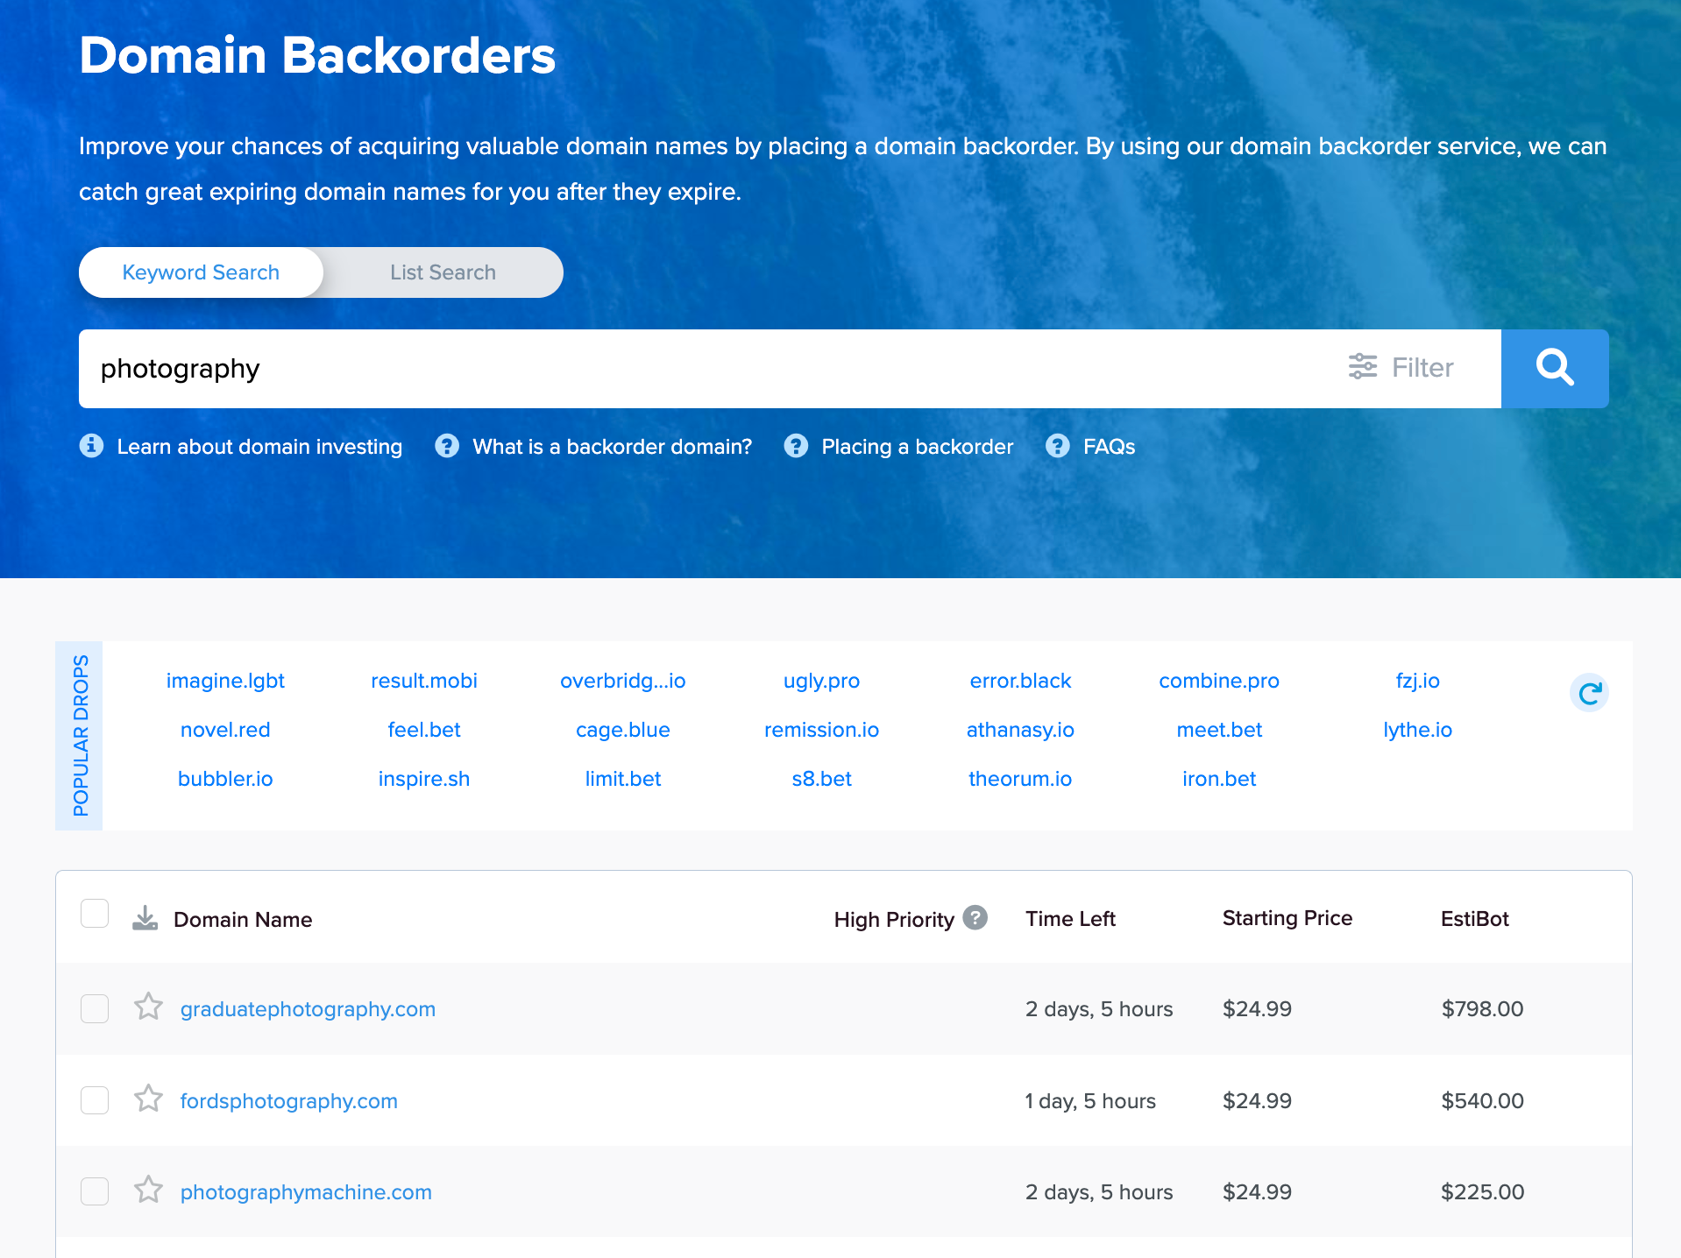
Task: Click the search magnifying glass button
Action: pyautogui.click(x=1554, y=368)
